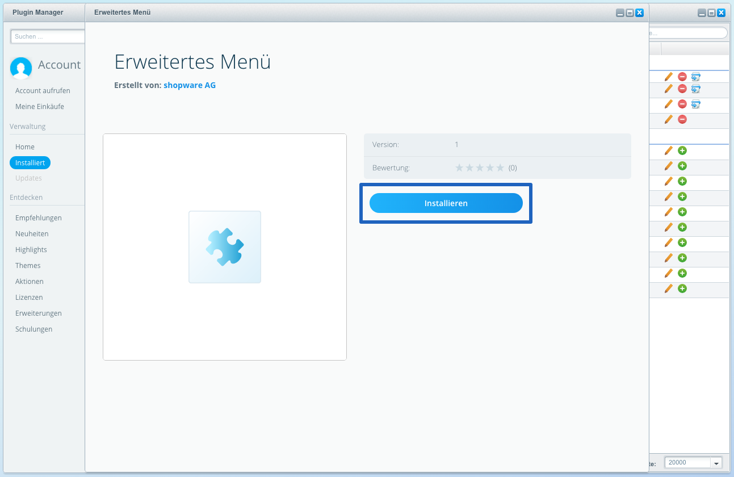The height and width of the screenshot is (477, 734).
Task: Maximize the Erweitertes Menü window
Action: pyautogui.click(x=630, y=12)
